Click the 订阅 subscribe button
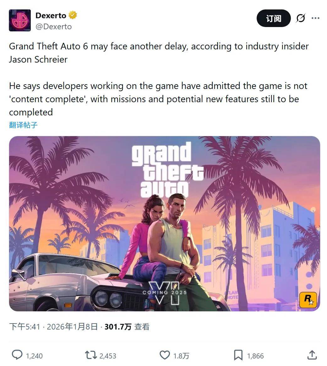 pos(274,18)
